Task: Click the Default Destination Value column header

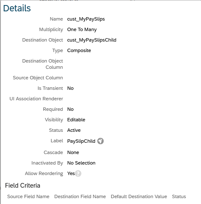Action: click(x=139, y=196)
